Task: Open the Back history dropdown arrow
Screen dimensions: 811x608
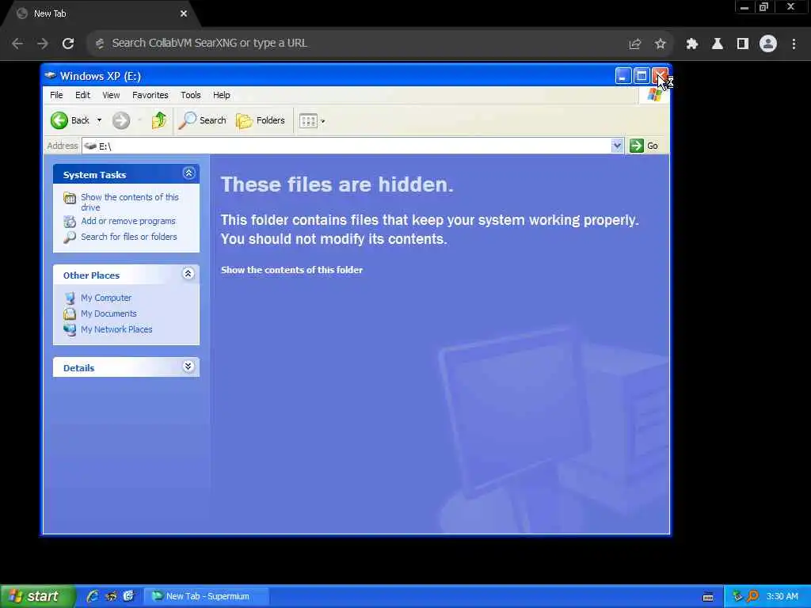Action: pos(99,120)
